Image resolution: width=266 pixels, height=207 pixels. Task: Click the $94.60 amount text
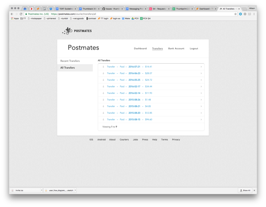[x=149, y=119]
